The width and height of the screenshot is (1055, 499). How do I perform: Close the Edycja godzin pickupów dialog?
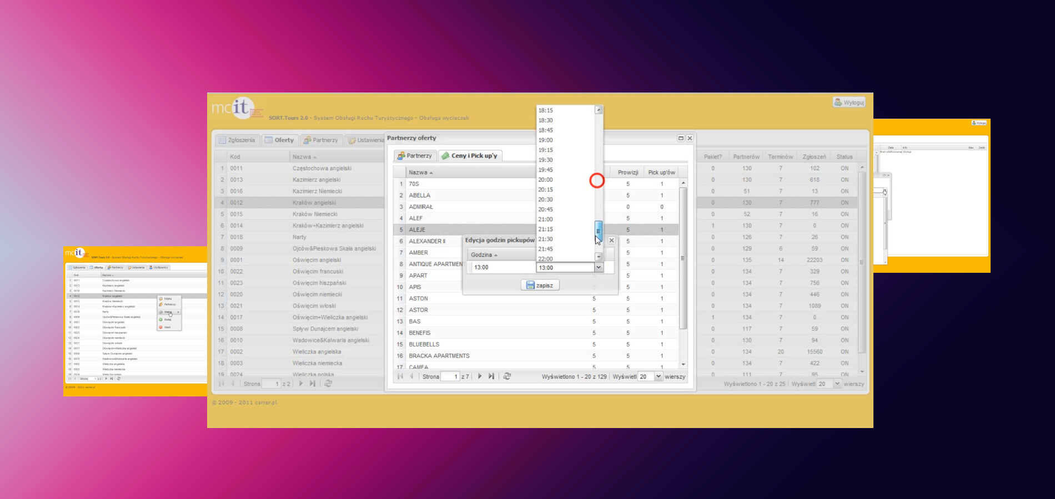pyautogui.click(x=611, y=241)
